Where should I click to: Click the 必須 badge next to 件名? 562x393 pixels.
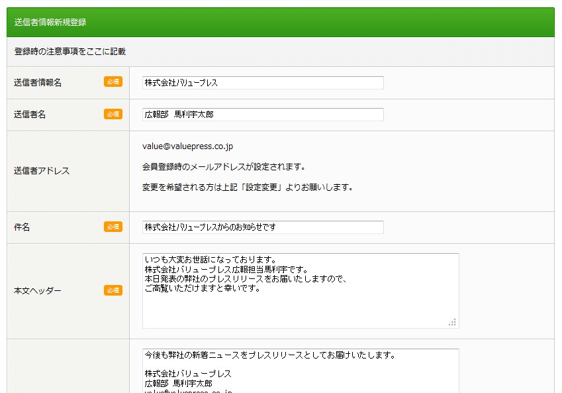113,227
